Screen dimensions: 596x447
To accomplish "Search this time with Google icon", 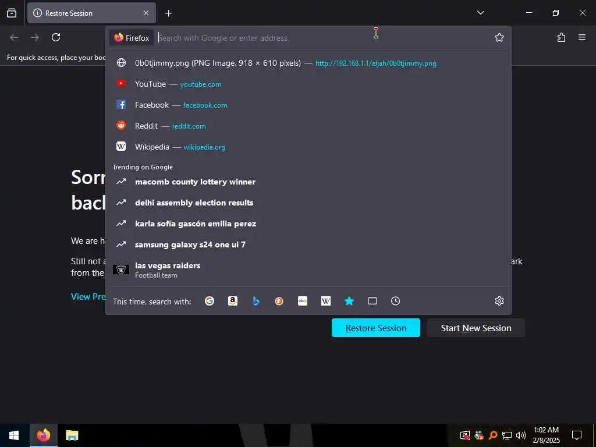I will [x=210, y=301].
